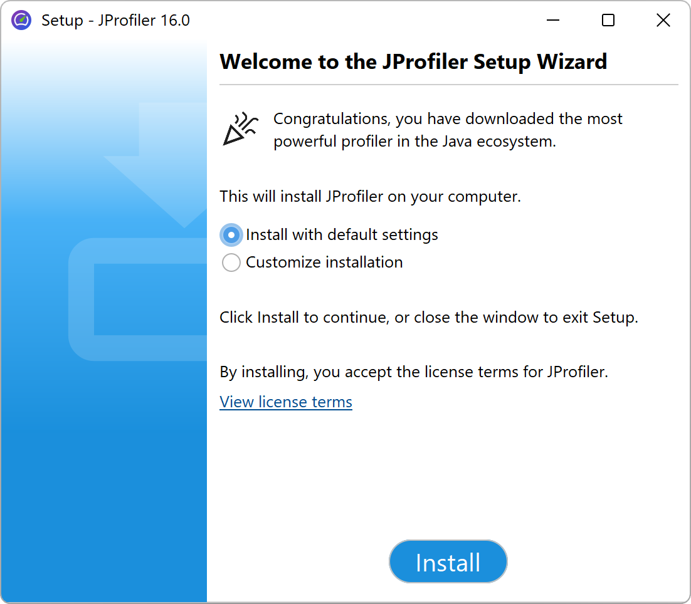This screenshot has width=691, height=604.
Task: Open the View license terms link
Action: tap(286, 402)
